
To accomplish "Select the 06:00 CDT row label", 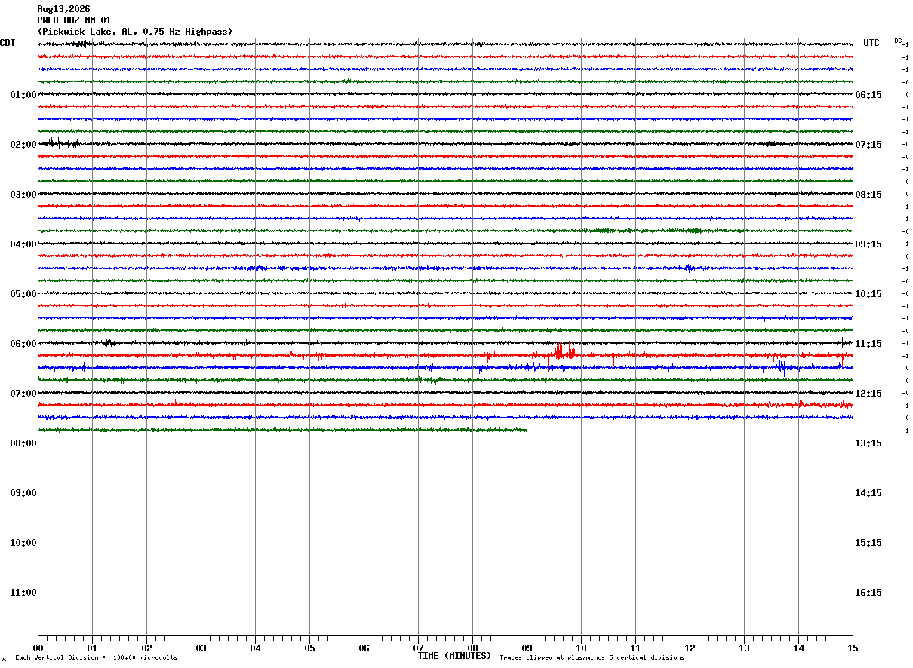I will [23, 344].
